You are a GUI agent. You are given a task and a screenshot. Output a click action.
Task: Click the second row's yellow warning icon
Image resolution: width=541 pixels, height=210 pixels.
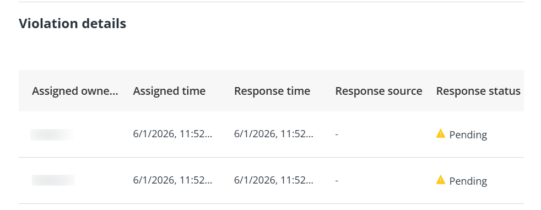pos(441,180)
